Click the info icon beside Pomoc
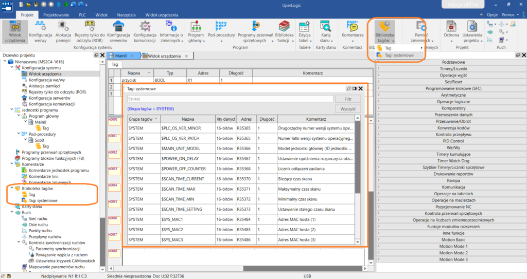 523,15
